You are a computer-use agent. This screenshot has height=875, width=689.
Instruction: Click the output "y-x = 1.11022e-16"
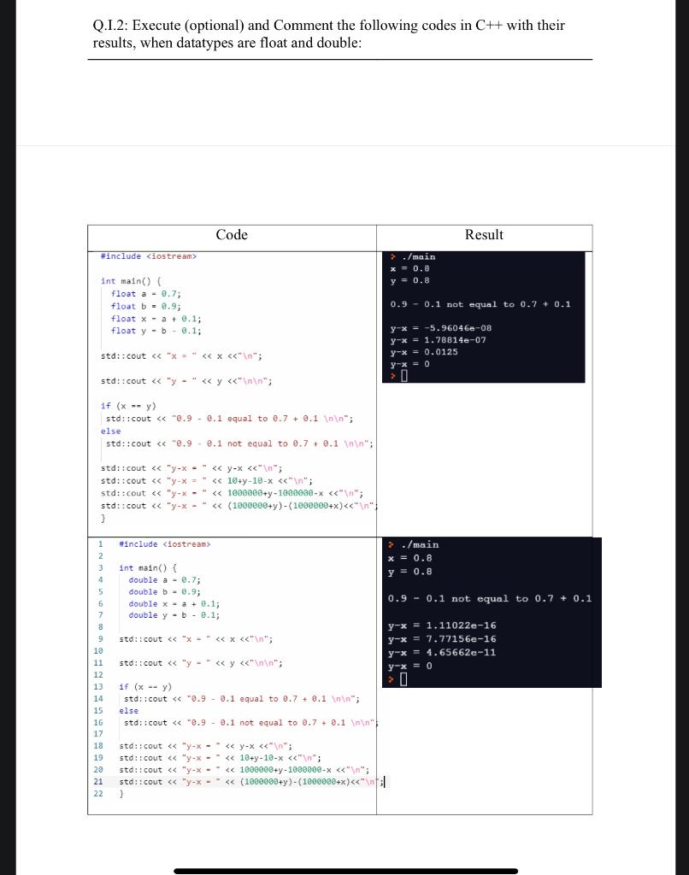pos(442,625)
